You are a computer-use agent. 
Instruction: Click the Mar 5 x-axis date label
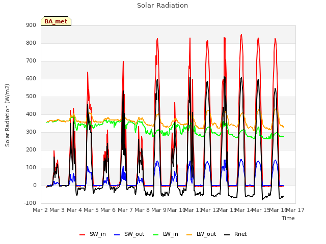(x=91, y=210)
